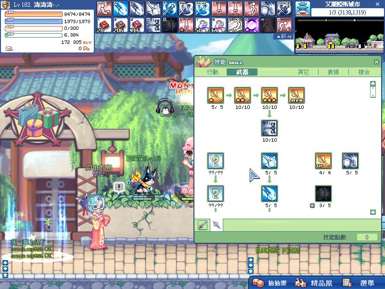Close the minimap panel
385x289 pixels.
pyautogui.click(x=378, y=4)
